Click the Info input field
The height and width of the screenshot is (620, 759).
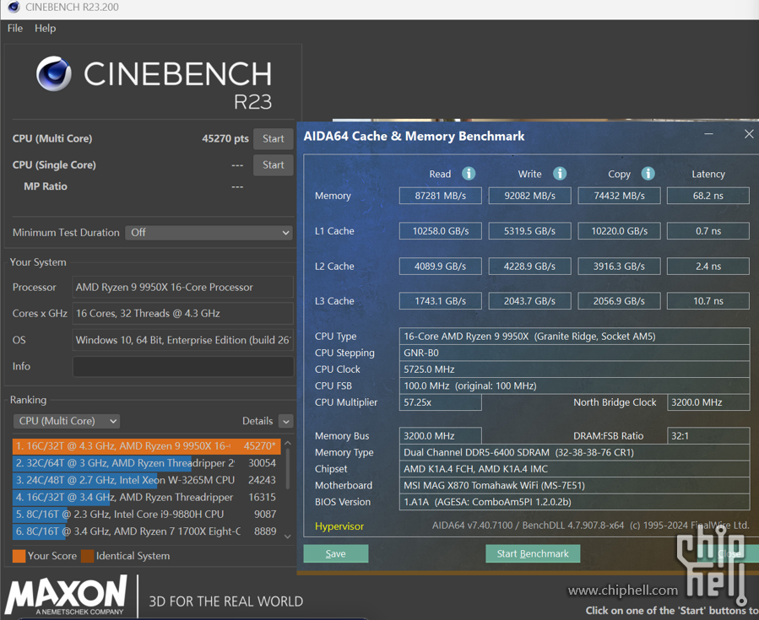183,367
